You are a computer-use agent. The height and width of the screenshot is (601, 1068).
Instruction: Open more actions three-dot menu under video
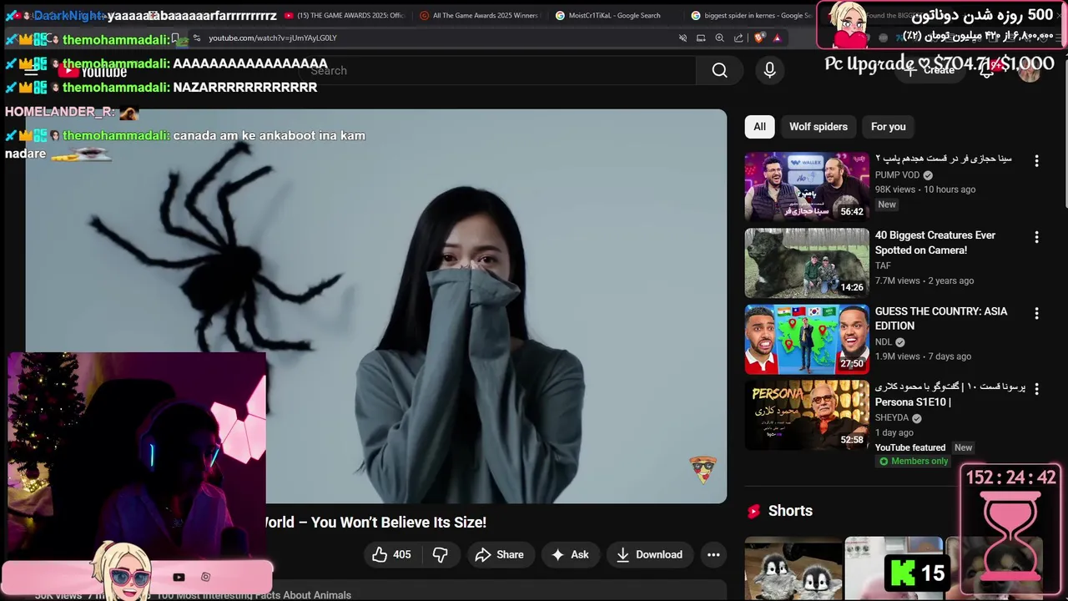pos(713,554)
